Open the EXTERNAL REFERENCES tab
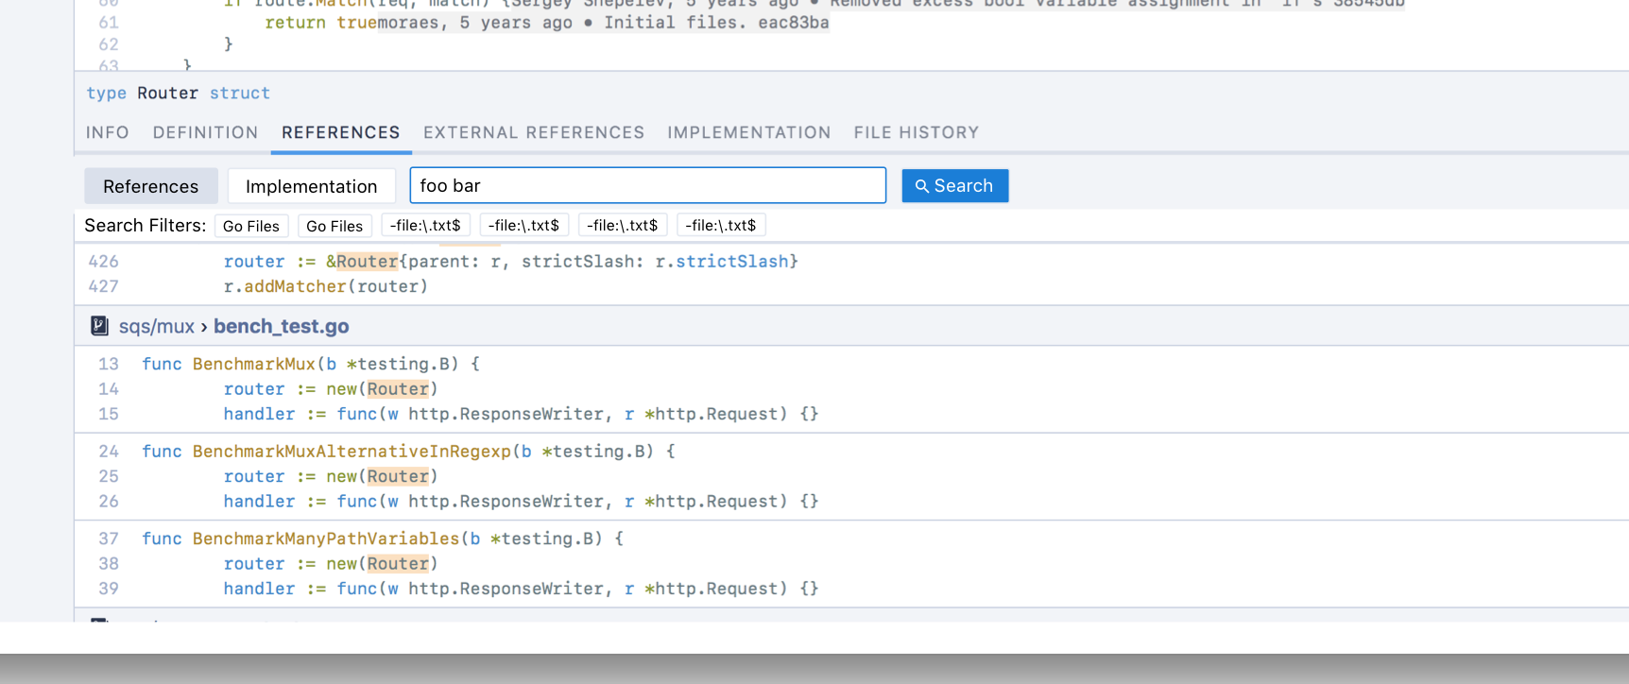1629x684 pixels. tap(534, 132)
